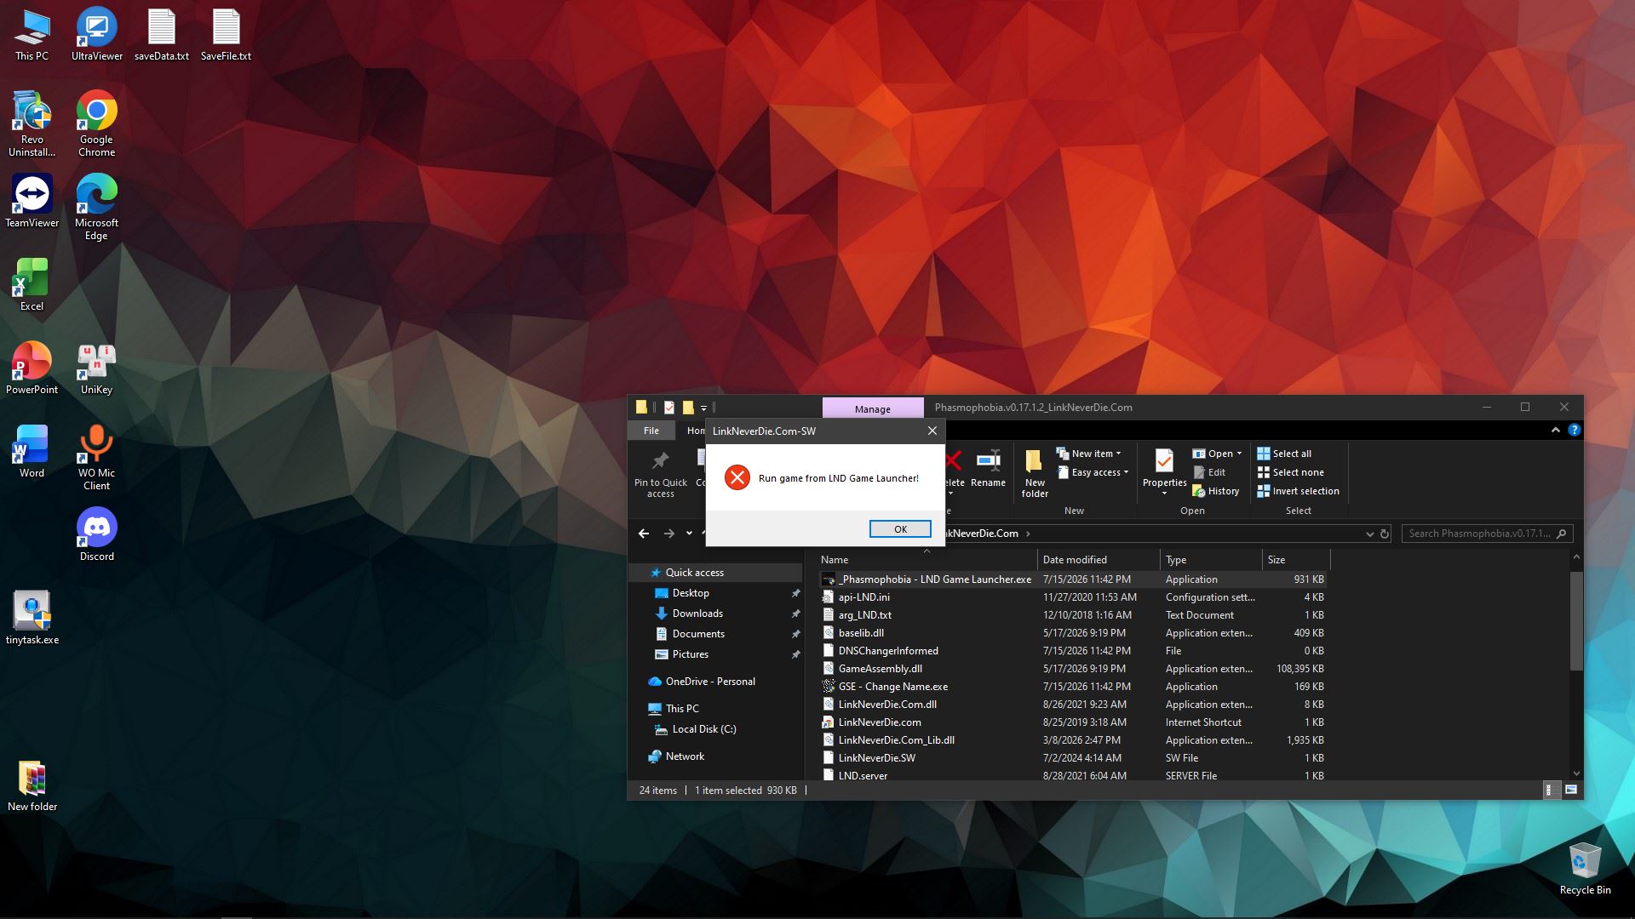Click Select all in the ribbon
The height and width of the screenshot is (919, 1635).
click(1284, 454)
